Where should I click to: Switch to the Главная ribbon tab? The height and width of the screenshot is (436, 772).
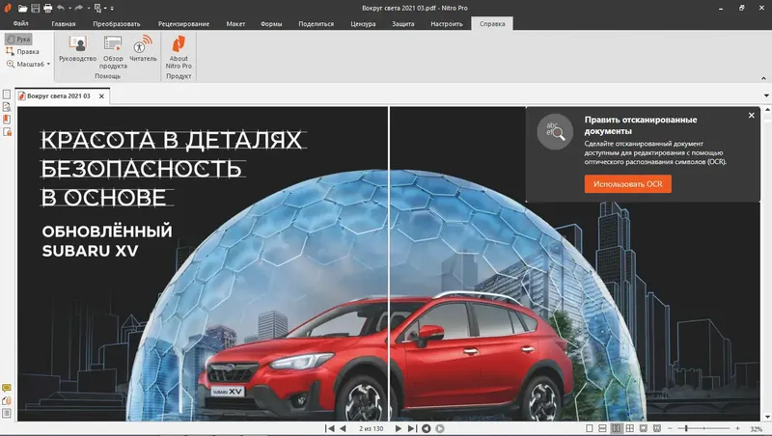click(64, 23)
